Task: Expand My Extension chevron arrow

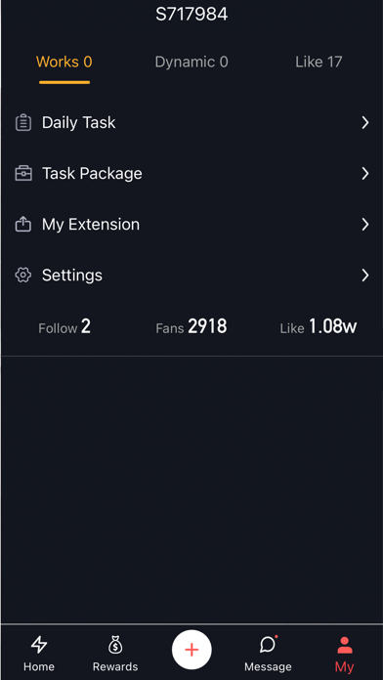Action: click(x=365, y=224)
